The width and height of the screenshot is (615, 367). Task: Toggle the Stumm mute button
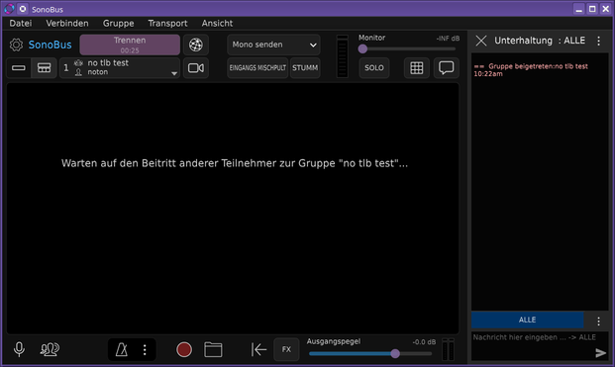(x=305, y=67)
